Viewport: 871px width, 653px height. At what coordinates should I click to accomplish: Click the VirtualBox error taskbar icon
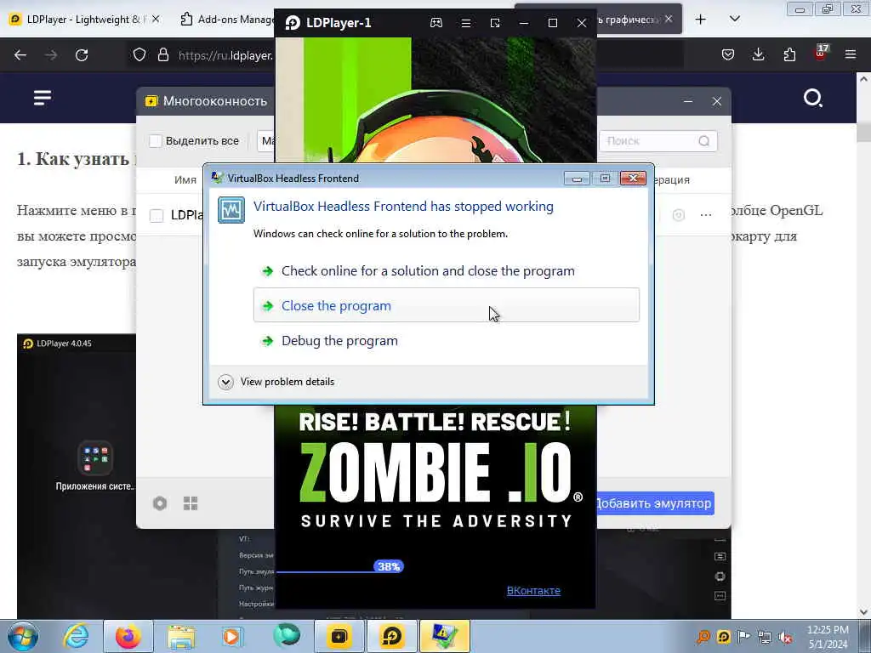pos(444,636)
